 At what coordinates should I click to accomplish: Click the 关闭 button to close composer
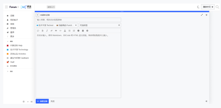tap(52, 101)
